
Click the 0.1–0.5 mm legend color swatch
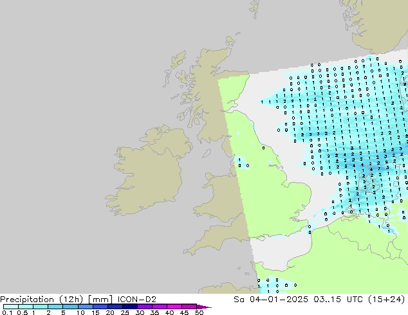[x=11, y=307]
